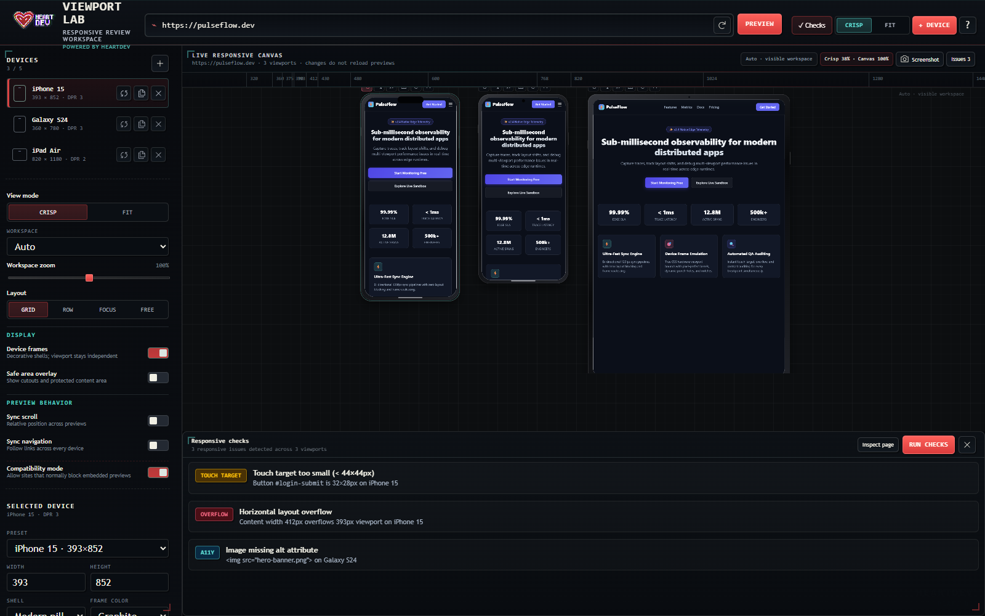Enable Sync scroll
The width and height of the screenshot is (985, 616).
(158, 421)
